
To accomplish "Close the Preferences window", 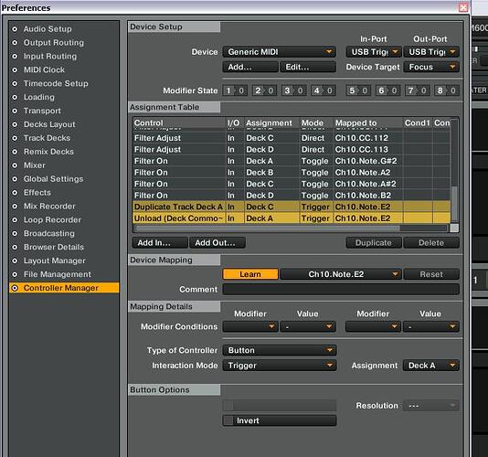I will pyautogui.click(x=463, y=7).
